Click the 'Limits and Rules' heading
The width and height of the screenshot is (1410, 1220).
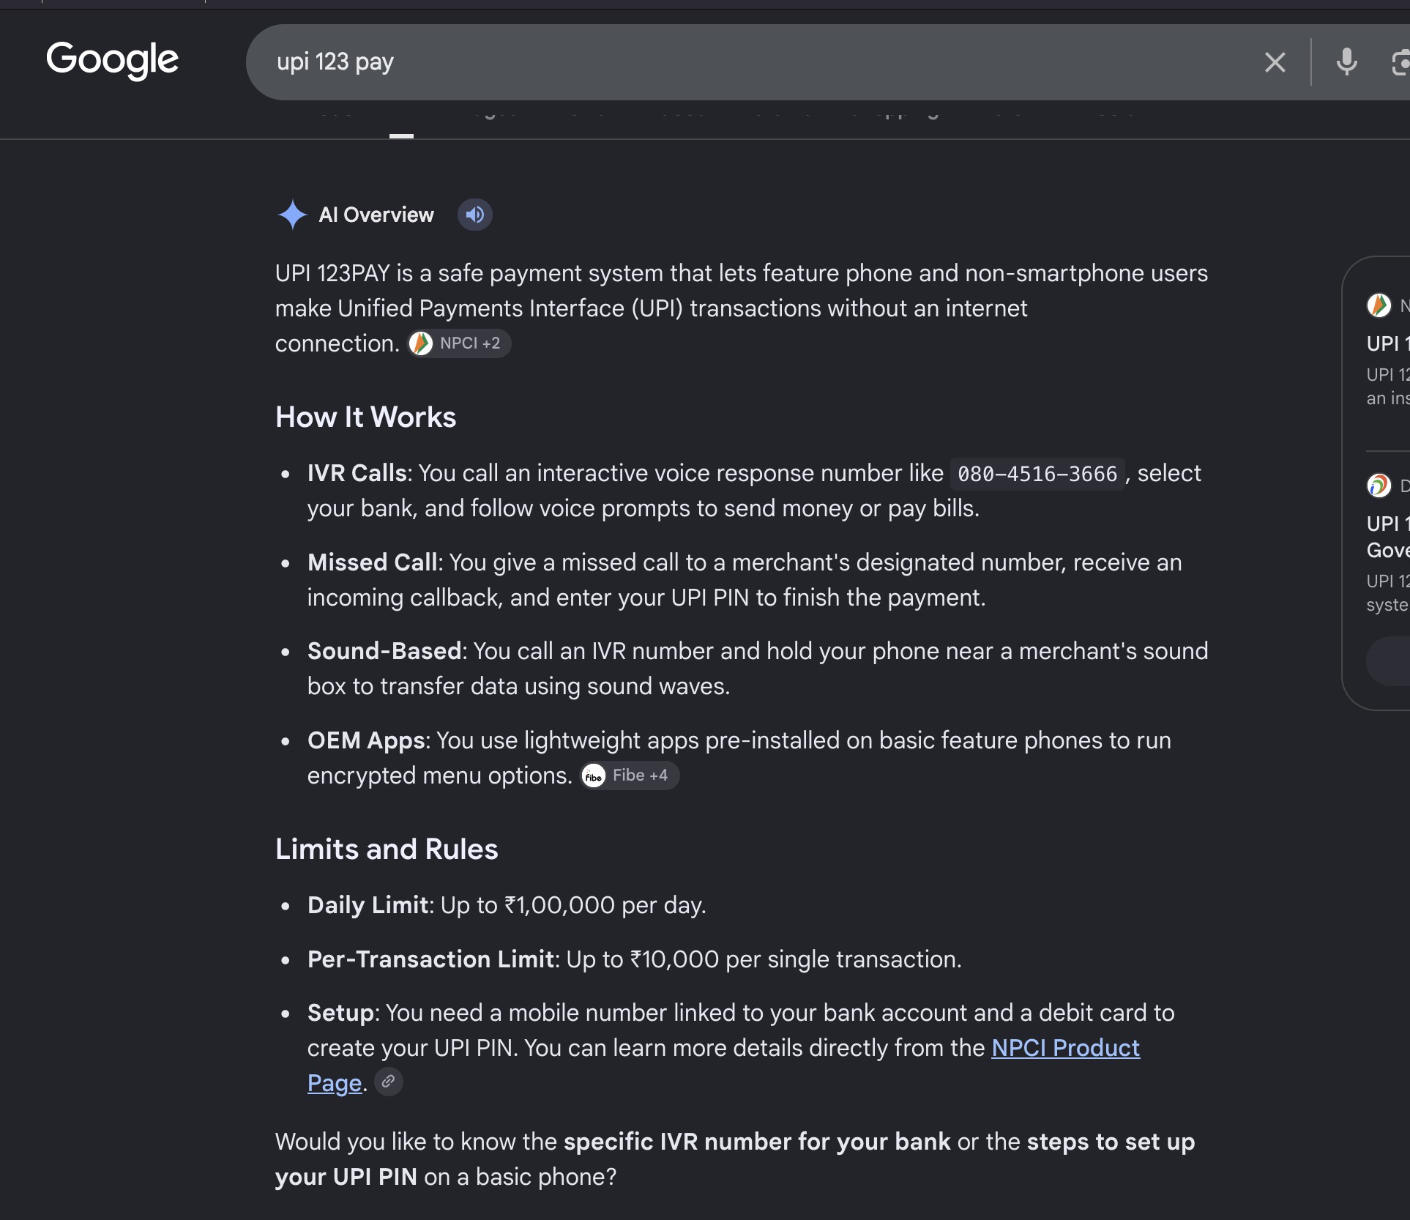point(387,849)
